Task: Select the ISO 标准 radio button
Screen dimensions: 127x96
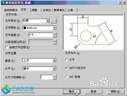Action: click(x=66, y=77)
